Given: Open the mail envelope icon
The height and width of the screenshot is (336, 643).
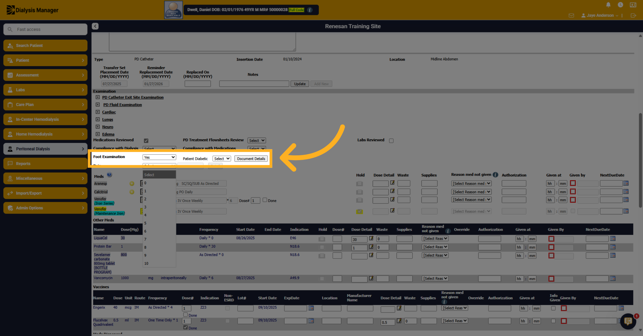Looking at the screenshot, I should click(571, 16).
